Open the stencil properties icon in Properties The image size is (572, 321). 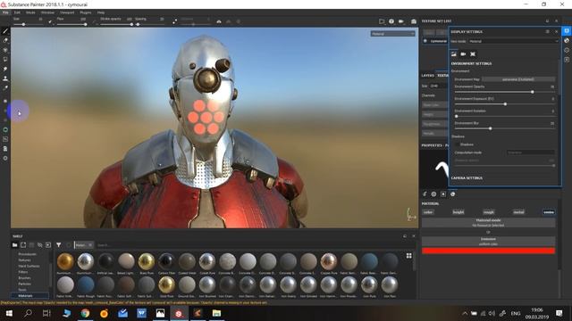point(443,194)
